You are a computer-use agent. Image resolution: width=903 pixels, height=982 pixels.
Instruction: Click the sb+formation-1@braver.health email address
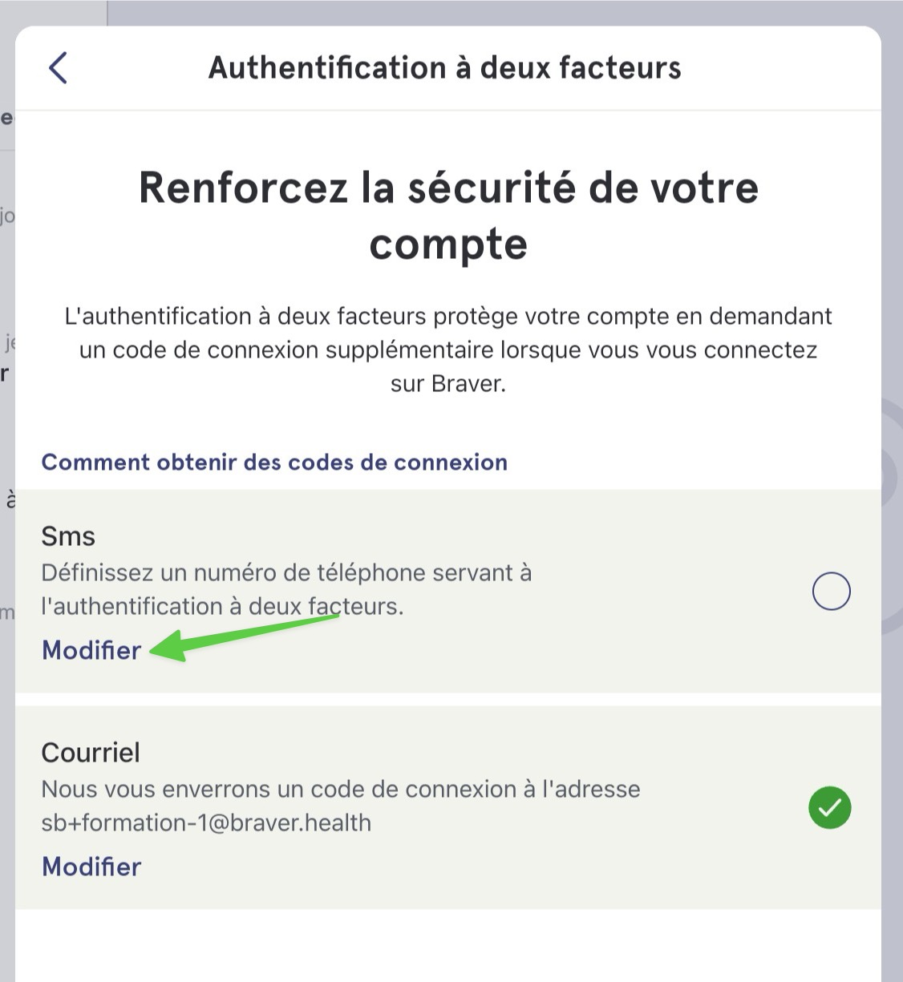tap(206, 823)
